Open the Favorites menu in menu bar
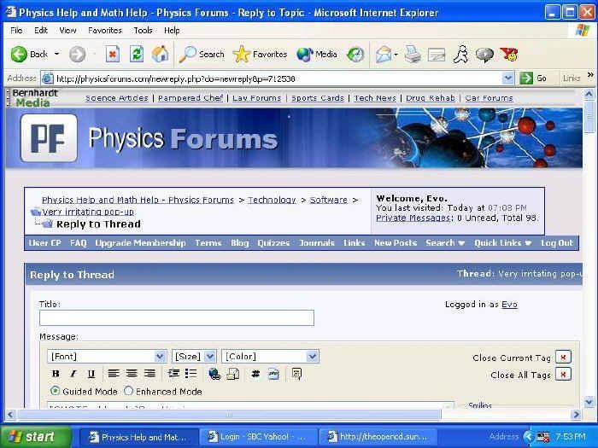Screen dimensions: 598x448 coord(104,30)
